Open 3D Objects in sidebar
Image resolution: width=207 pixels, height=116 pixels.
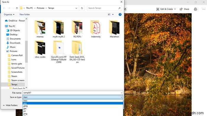tap(13, 30)
